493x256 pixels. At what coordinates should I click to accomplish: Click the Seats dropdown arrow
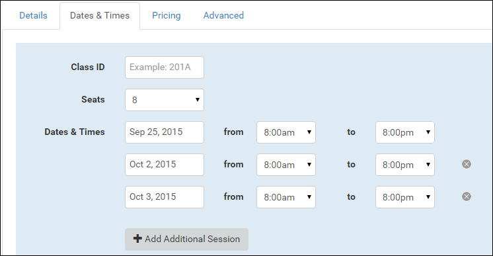(x=198, y=100)
